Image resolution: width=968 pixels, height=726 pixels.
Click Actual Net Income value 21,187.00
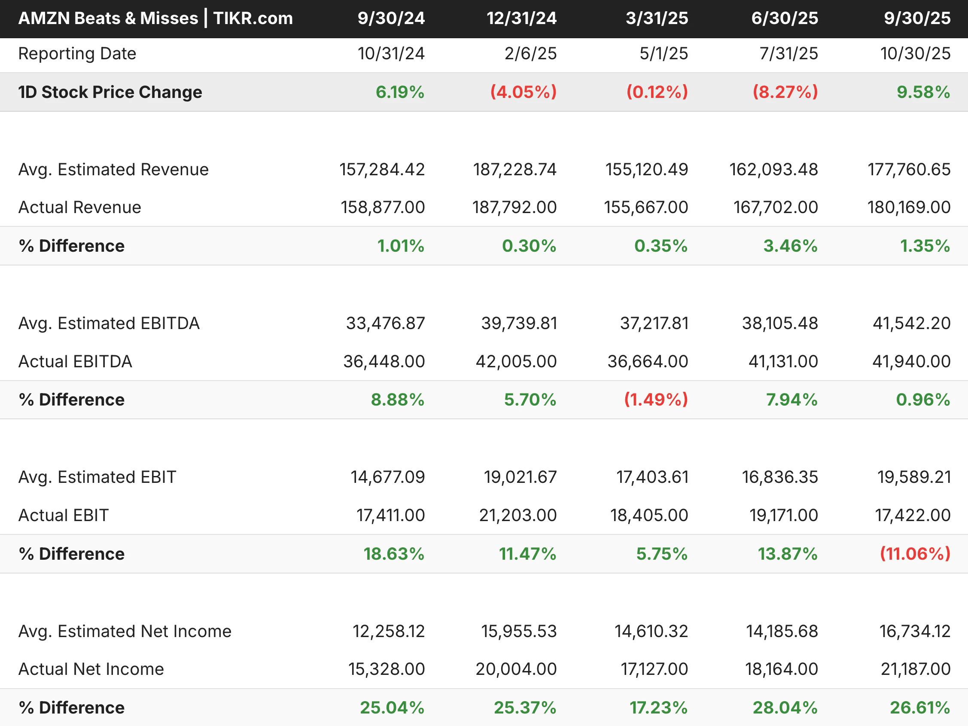[915, 670]
